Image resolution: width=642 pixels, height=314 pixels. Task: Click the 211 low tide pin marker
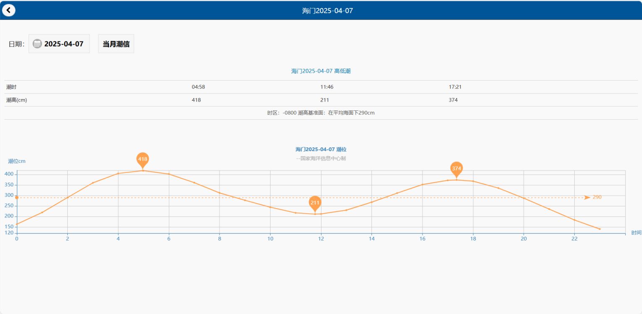click(x=315, y=203)
